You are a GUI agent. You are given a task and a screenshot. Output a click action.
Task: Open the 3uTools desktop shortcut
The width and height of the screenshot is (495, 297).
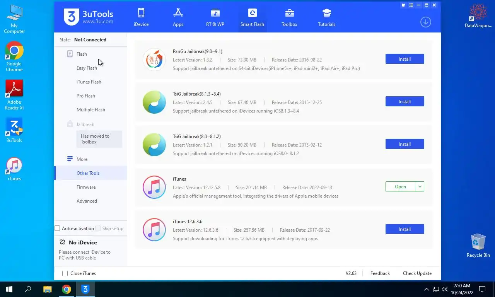coord(14,130)
